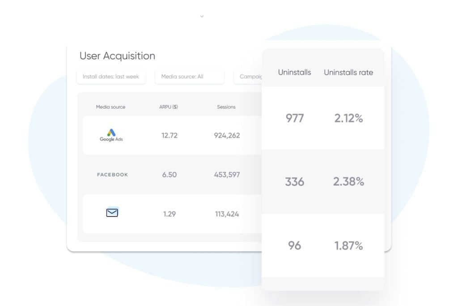Sort by the ARPU ($) column header
Viewport: 458px width, 306px height.
(x=169, y=107)
